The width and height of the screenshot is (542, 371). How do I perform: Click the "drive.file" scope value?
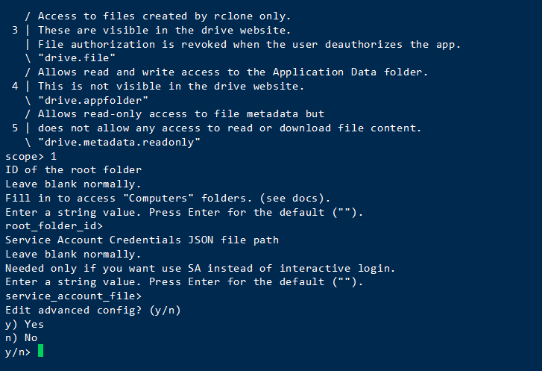point(76,57)
